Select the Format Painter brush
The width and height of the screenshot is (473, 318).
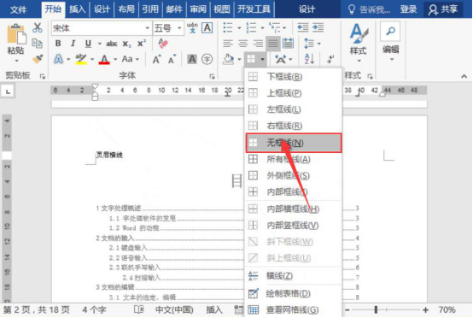point(38,58)
